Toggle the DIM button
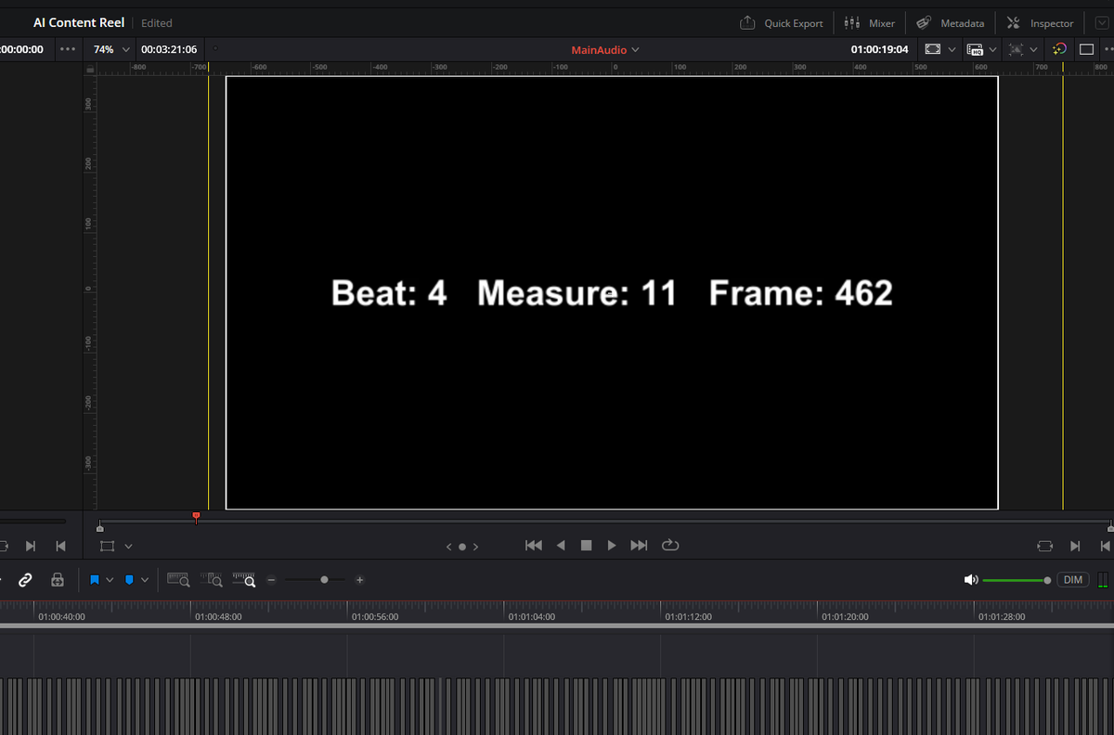 pos(1073,580)
